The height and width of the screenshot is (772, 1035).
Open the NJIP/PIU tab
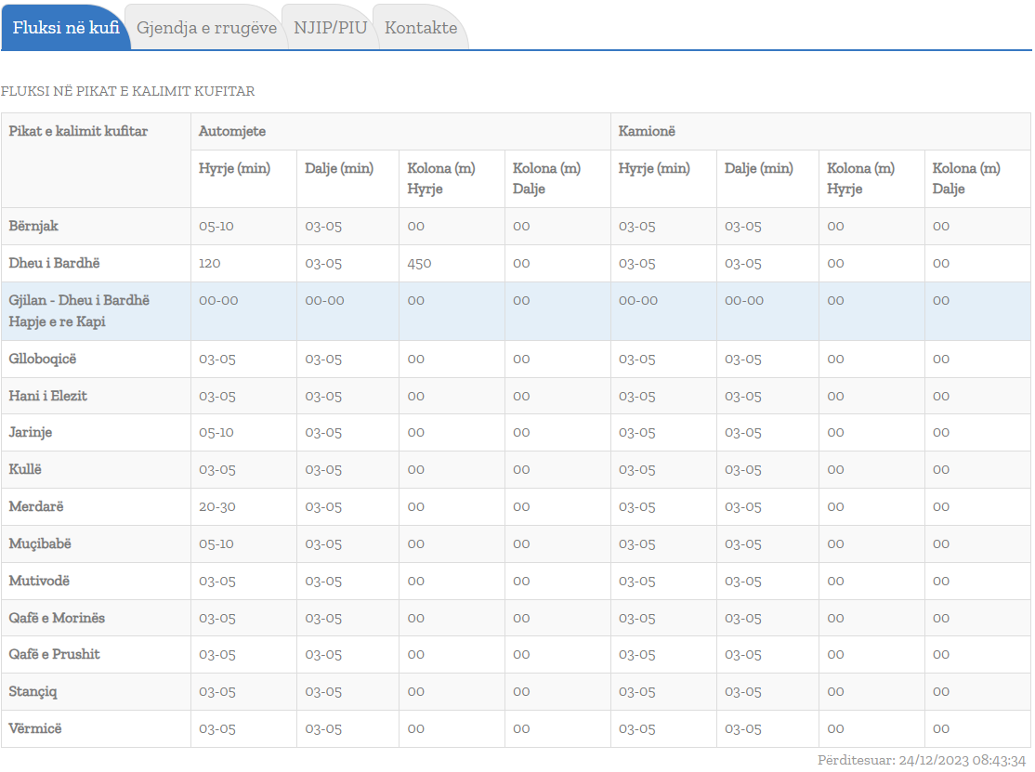[x=331, y=28]
